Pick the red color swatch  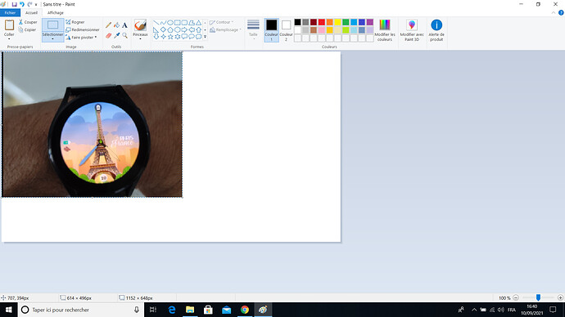(322, 22)
